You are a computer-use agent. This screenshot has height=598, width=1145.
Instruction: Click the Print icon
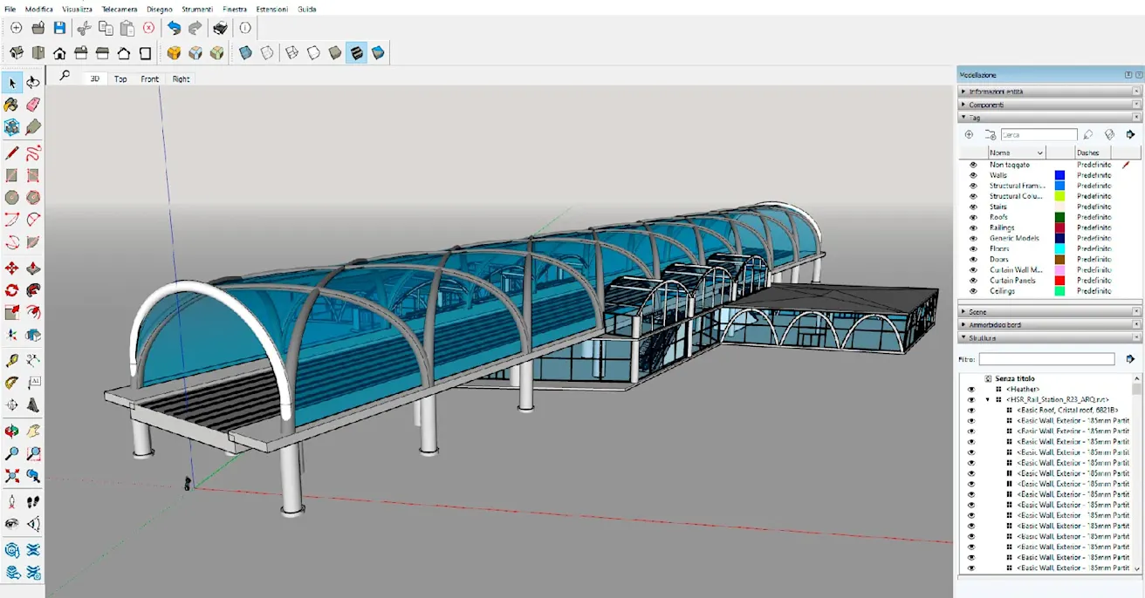click(221, 28)
